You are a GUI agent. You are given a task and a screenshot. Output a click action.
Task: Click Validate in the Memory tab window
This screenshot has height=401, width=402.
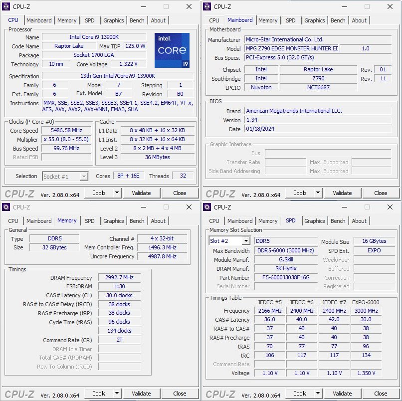pyautogui.click(x=141, y=394)
